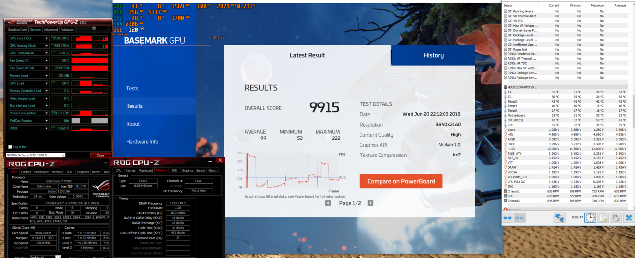Open GPU Memory Clock sensor dropdown
This screenshot has height=258, width=635.
click(47, 46)
